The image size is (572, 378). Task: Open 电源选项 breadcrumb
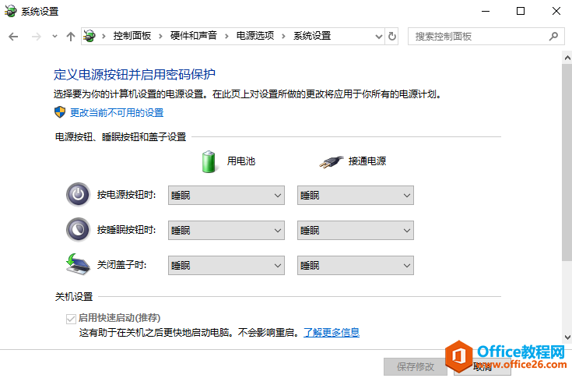click(255, 36)
